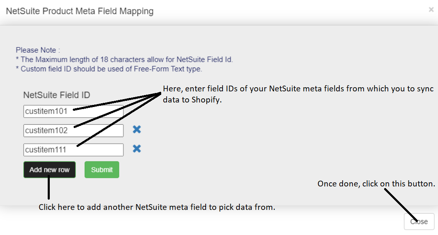
Task: Click the NetSuite Product Meta Field Mapping title
Action: pos(80,11)
